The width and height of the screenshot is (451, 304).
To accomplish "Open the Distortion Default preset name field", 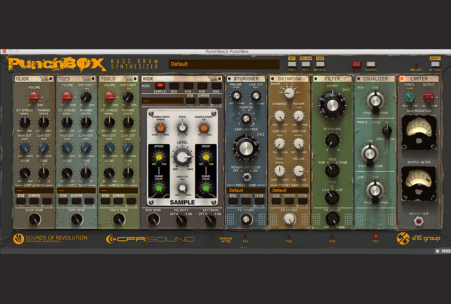I will click(x=289, y=190).
